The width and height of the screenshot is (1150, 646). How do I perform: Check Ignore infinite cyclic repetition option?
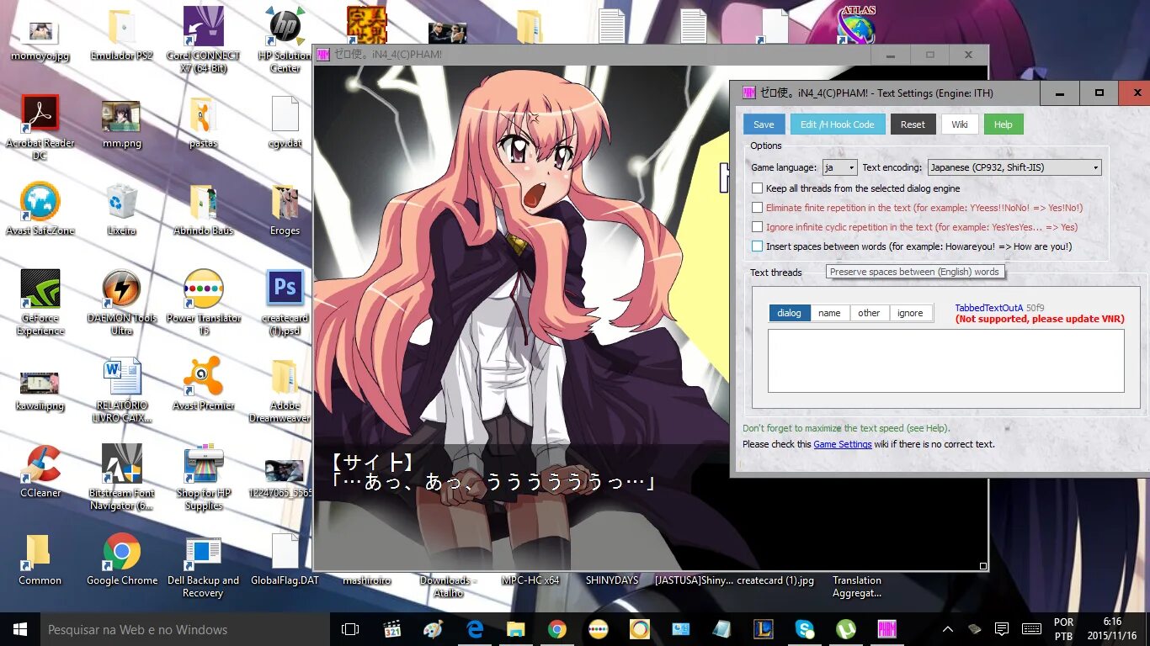click(758, 227)
